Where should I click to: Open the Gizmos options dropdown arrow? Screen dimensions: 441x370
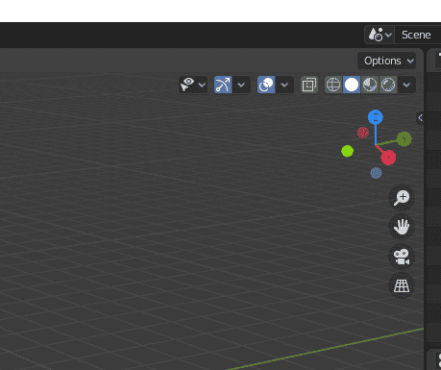coord(241,85)
